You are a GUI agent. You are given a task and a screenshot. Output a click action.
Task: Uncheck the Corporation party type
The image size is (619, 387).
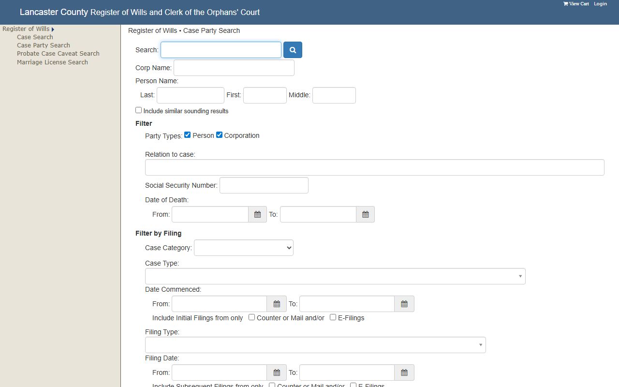[x=219, y=135]
